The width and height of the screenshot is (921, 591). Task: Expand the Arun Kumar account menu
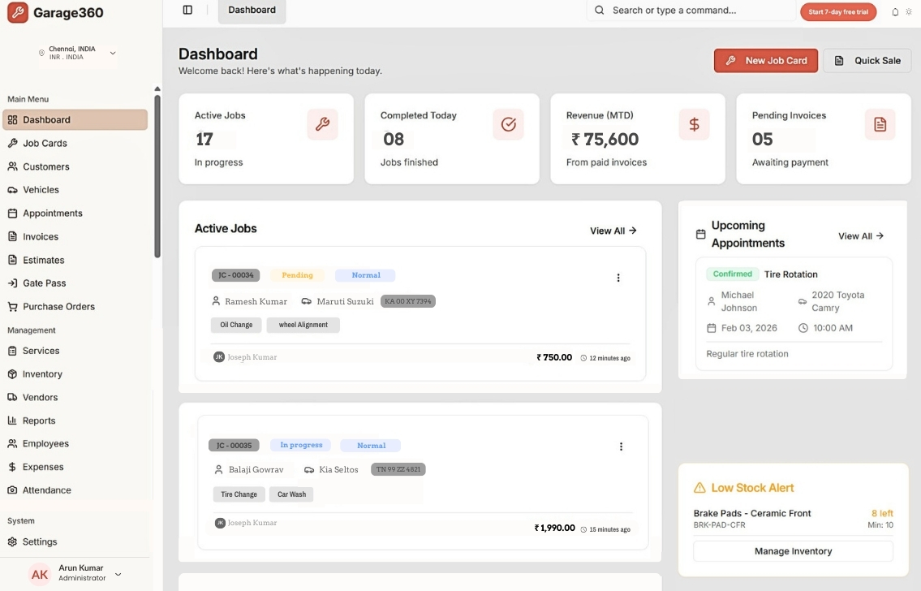118,574
